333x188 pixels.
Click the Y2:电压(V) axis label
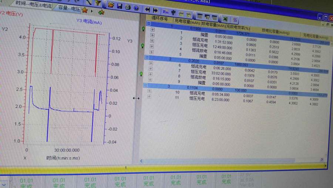(x=11, y=14)
